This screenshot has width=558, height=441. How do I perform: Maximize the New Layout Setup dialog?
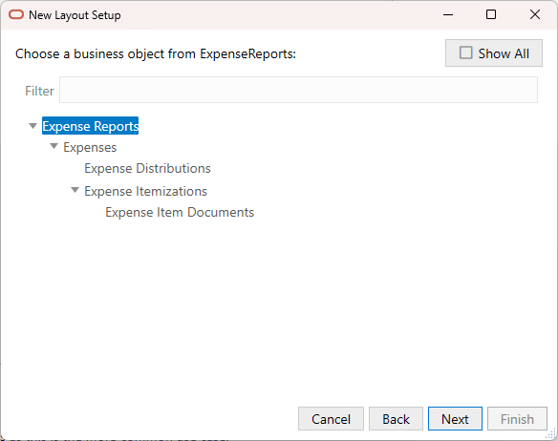tap(491, 14)
